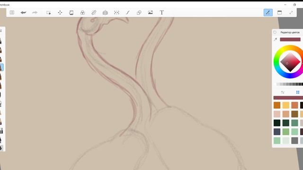The height and width of the screenshot is (170, 303).
Task: Select a gray from the grayscale strip
Action: (x=290, y=84)
